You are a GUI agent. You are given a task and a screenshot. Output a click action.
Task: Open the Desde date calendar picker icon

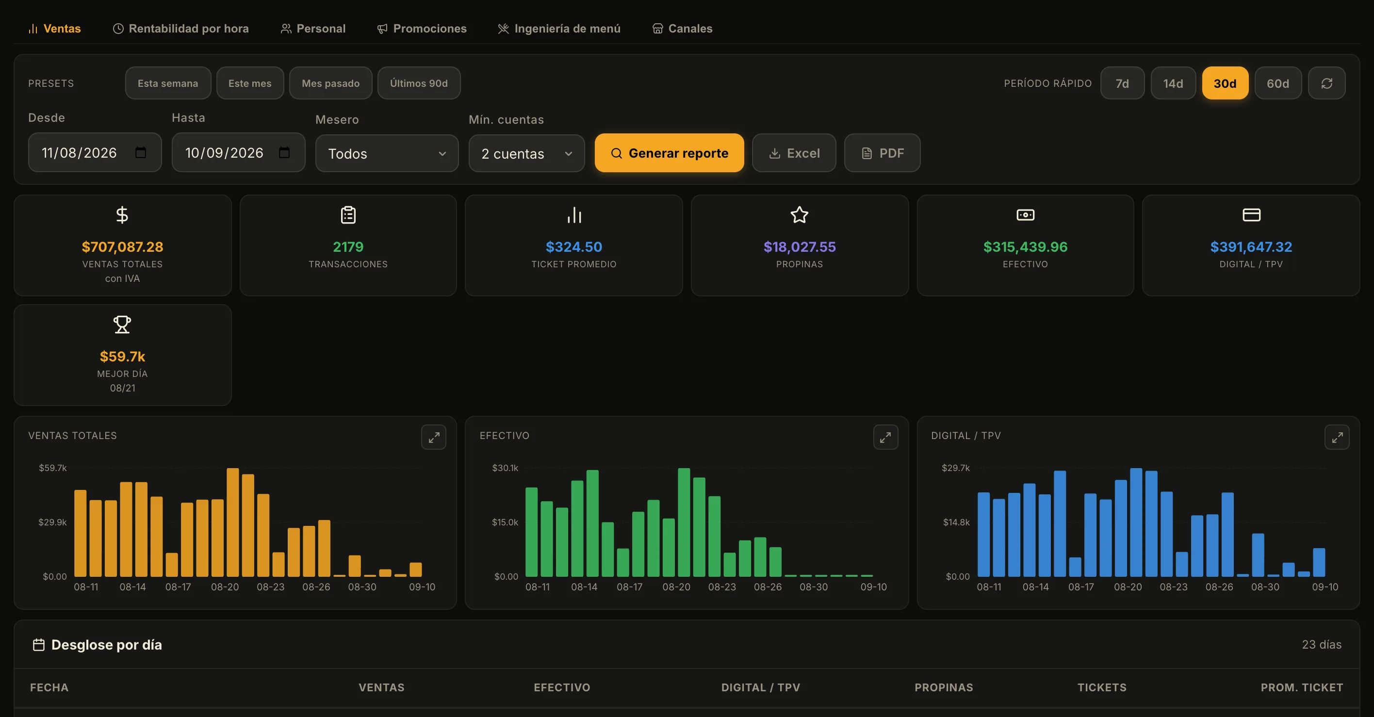(140, 153)
